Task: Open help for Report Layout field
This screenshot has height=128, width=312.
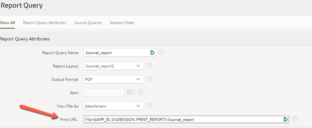Action: (149, 66)
